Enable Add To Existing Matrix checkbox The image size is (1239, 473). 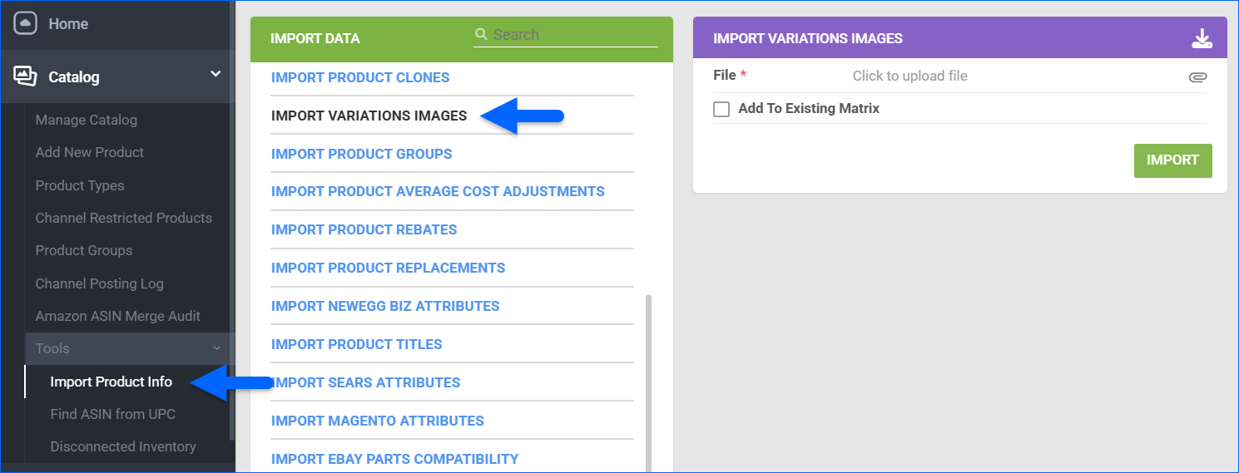coord(721,109)
